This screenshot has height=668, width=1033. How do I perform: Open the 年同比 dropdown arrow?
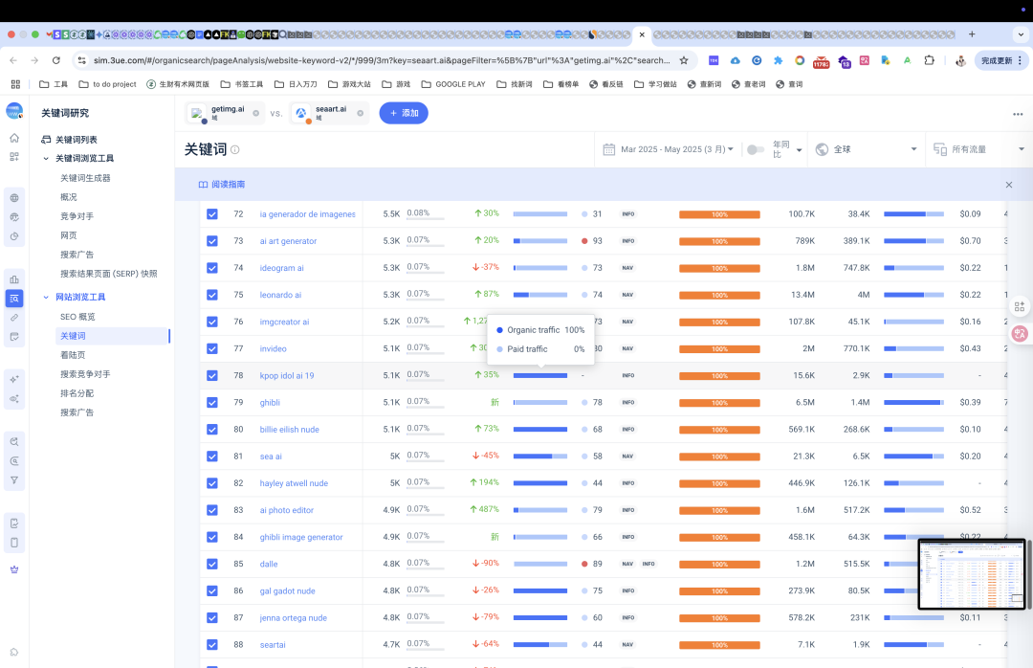point(799,150)
